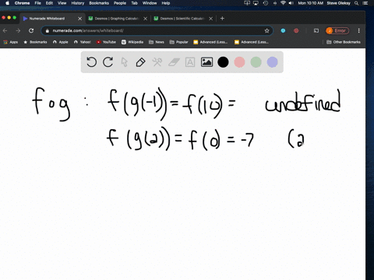Screen dimensions: 374x280
Task: Click the blue extension icon
Action: [283, 30]
